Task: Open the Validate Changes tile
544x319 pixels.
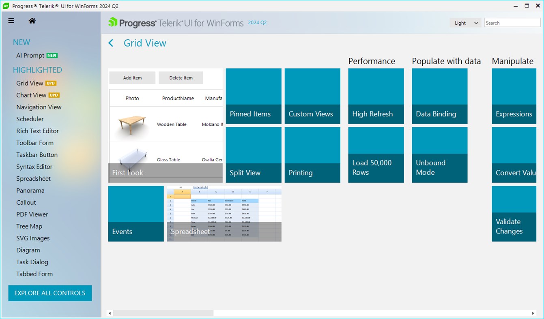Action: pyautogui.click(x=514, y=214)
